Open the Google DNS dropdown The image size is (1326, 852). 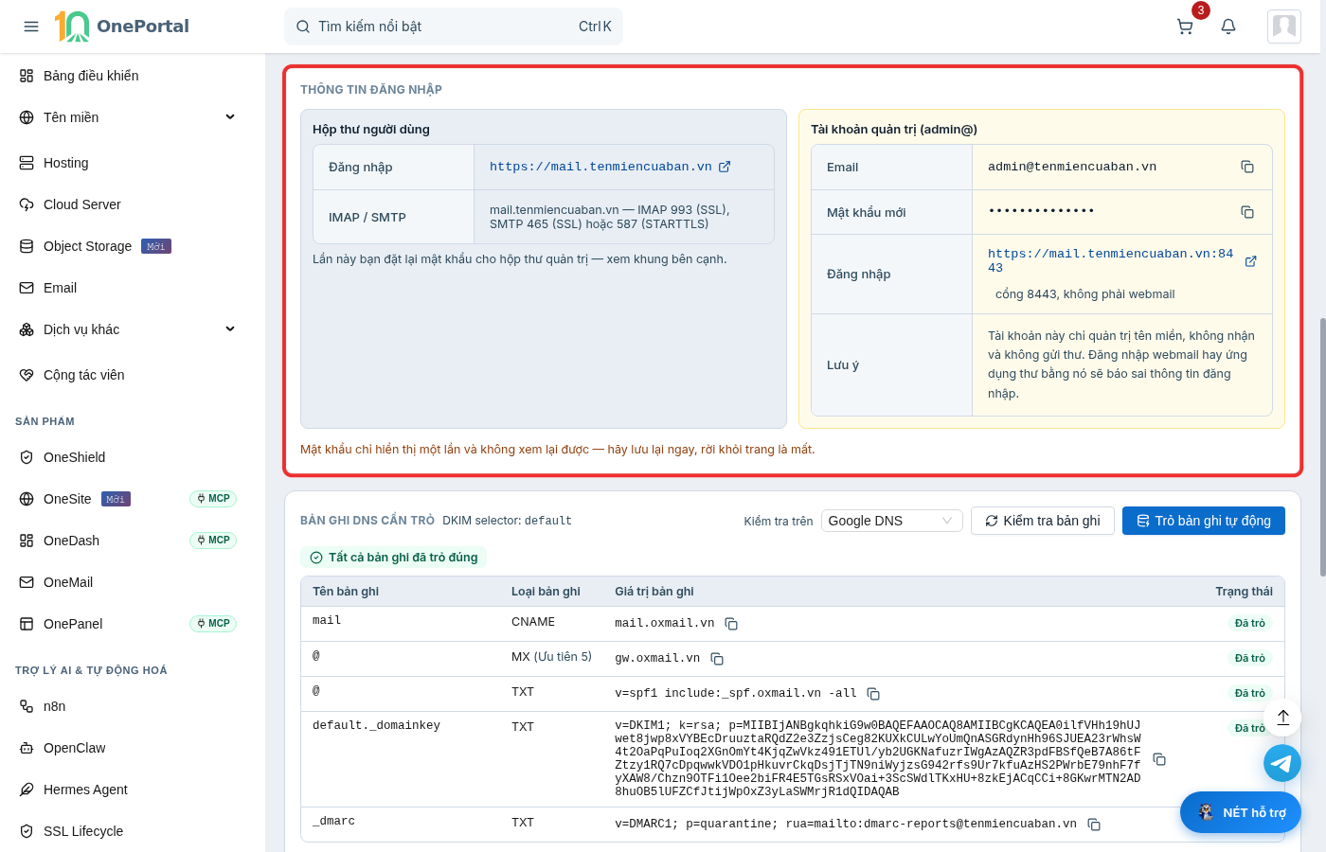pyautogui.click(x=891, y=521)
